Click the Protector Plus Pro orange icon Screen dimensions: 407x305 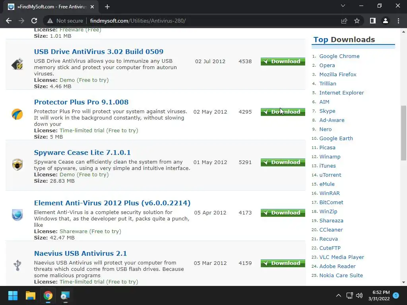tap(17, 114)
